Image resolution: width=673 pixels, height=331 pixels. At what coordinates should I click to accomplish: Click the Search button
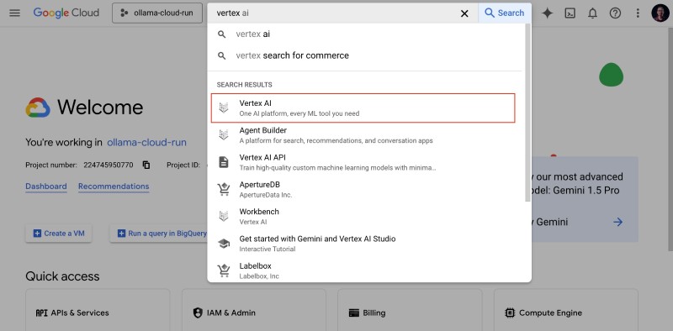[x=504, y=13]
